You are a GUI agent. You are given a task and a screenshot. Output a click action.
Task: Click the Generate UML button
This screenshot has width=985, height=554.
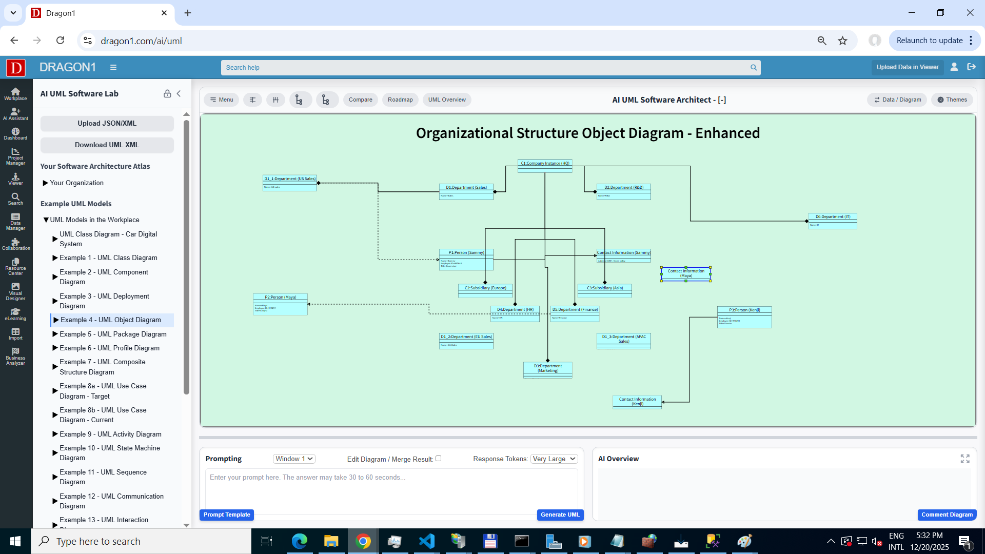click(560, 515)
